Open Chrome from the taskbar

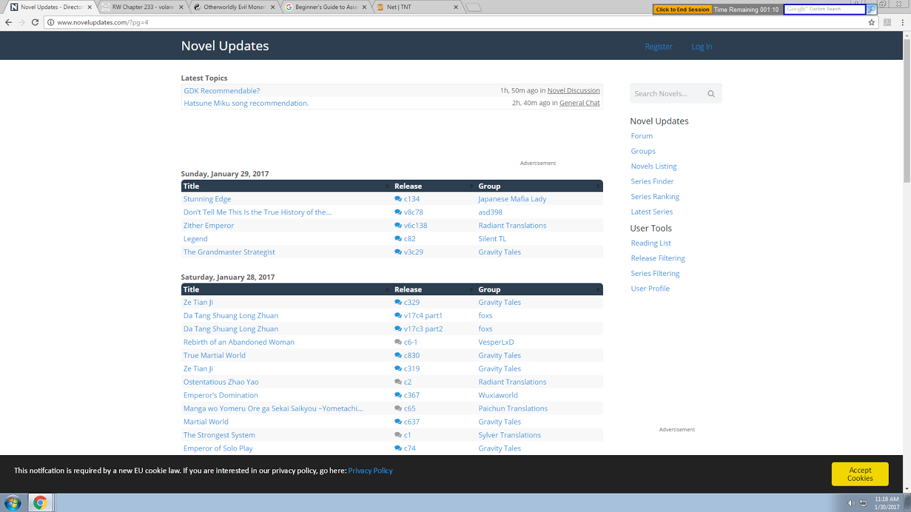(39, 502)
